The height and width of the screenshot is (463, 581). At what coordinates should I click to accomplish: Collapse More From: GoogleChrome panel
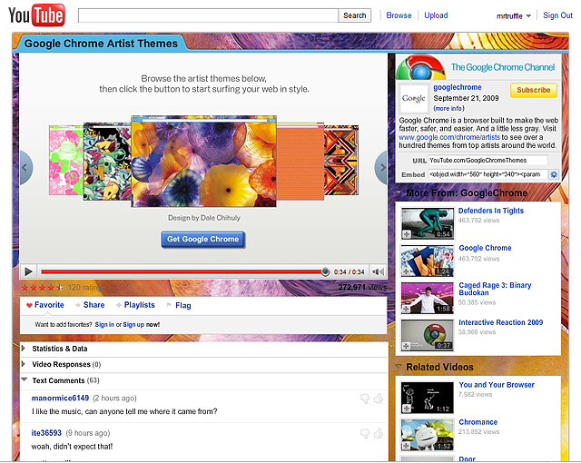pos(399,192)
